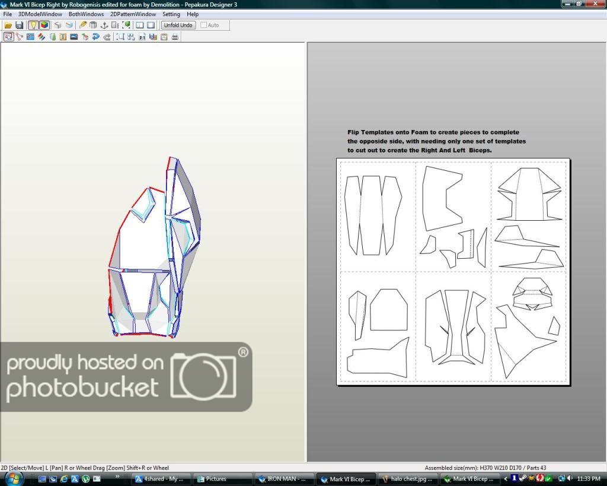Click the printer icon
Screen dimensions: 607x486
175,37
